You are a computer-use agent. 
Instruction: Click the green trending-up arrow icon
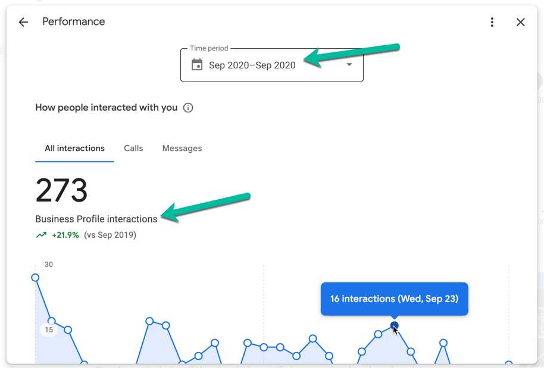(x=41, y=235)
